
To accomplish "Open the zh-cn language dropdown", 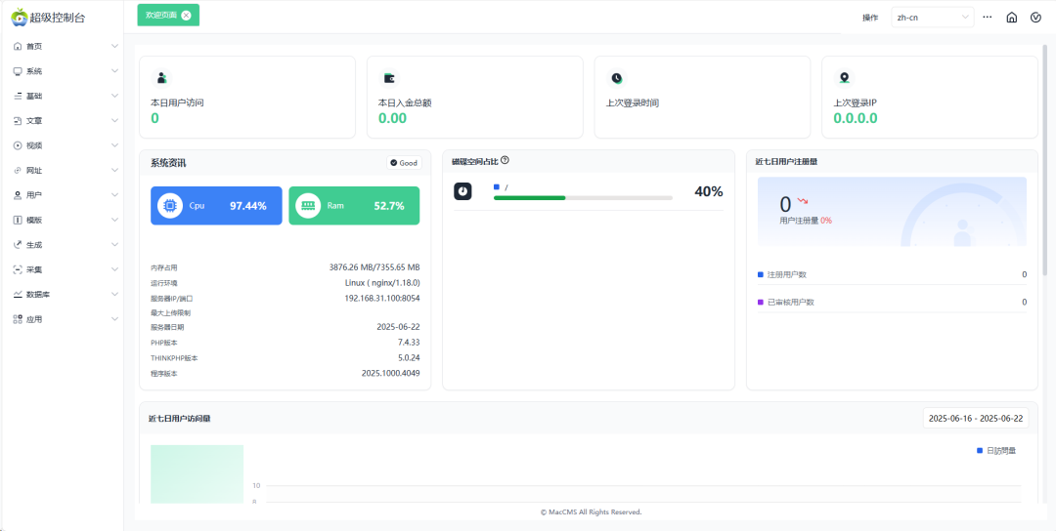I will (933, 17).
